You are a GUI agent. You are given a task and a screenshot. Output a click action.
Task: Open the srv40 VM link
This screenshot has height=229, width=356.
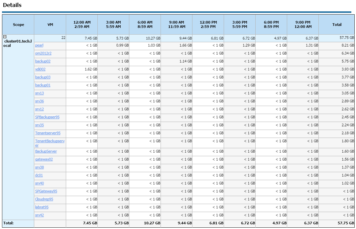tap(40, 183)
